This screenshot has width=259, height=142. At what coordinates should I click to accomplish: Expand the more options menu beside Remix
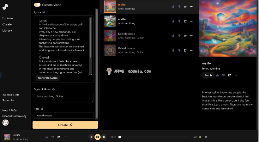click(236, 75)
